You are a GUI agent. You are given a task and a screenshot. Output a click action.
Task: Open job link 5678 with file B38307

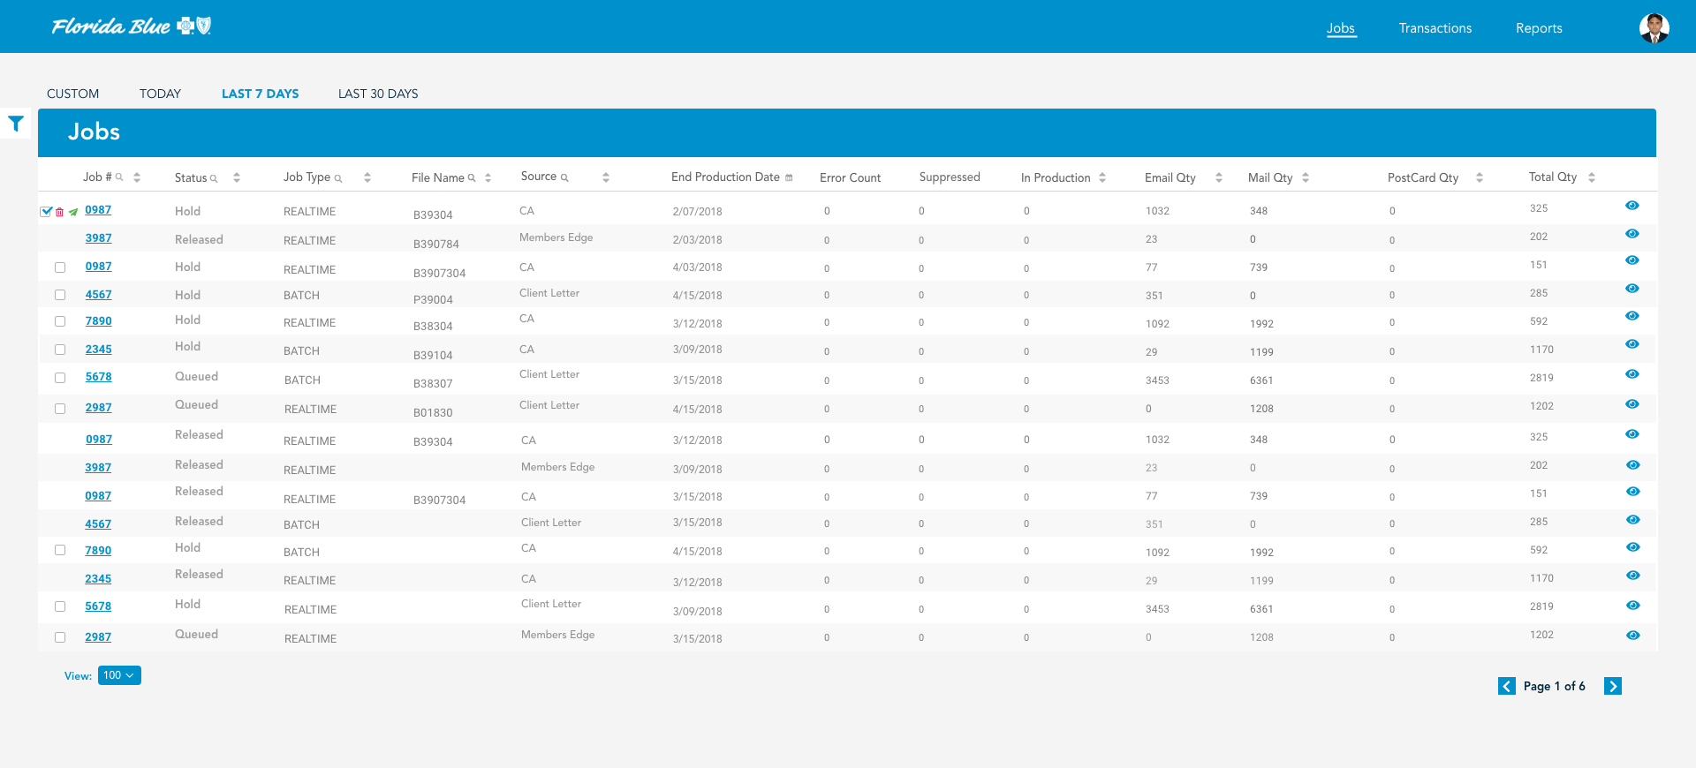[x=99, y=377]
